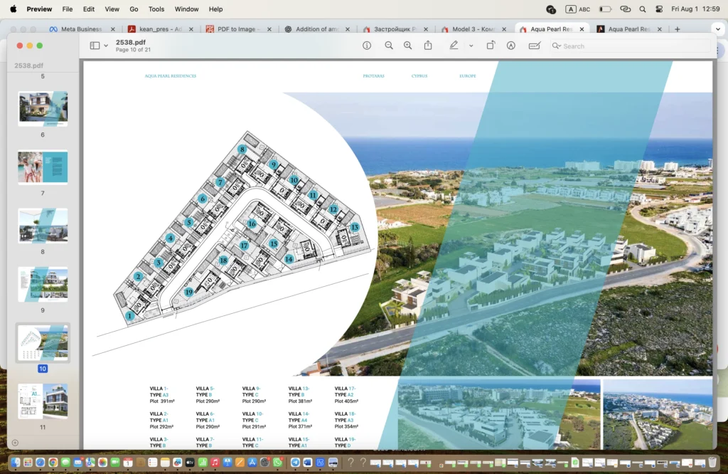Expand the browser tab list chevron

718,28
